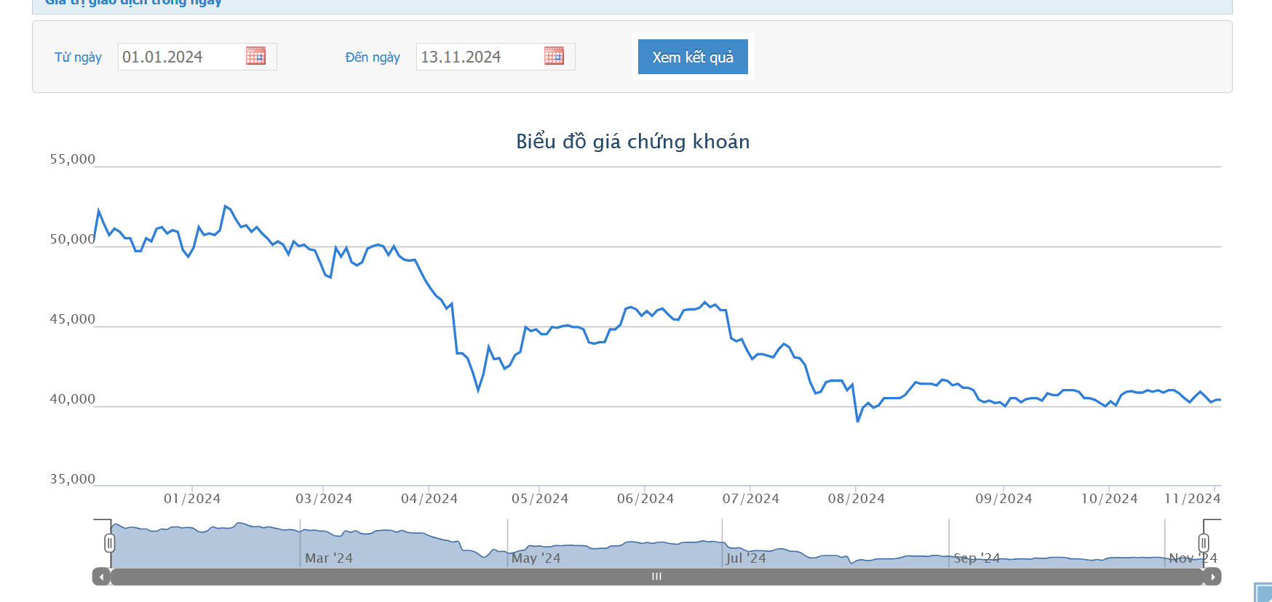This screenshot has height=602, width=1272.
Task: Click the blue widget icon in corner
Action: tap(1263, 592)
